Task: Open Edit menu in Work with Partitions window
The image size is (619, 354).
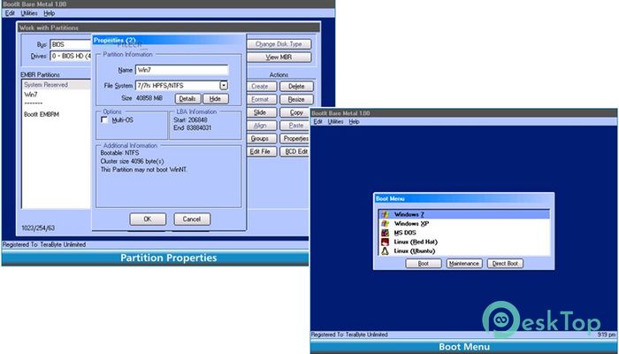Action: [x=10, y=13]
